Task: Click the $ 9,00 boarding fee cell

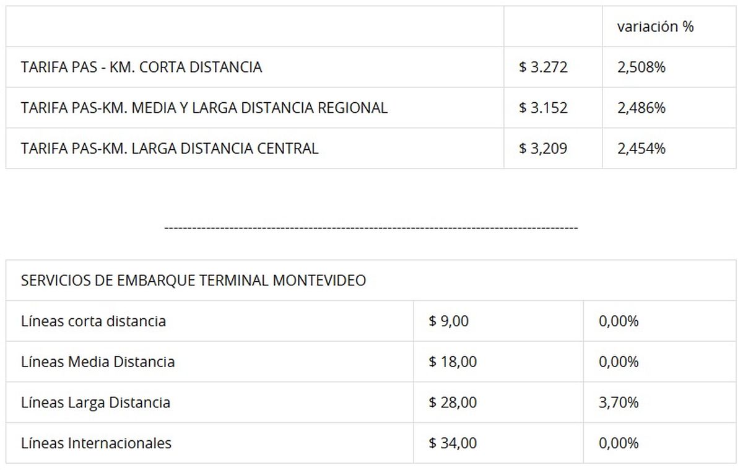Action: tap(449, 321)
